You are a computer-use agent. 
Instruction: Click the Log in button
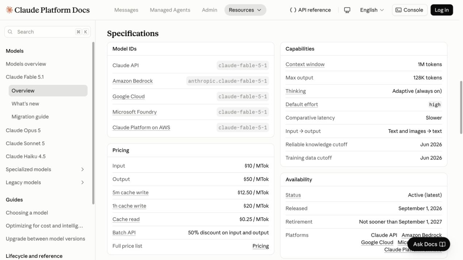coord(441,10)
